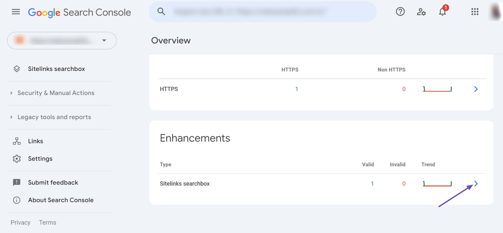
Task: Open the Terms link
Action: pos(47,223)
